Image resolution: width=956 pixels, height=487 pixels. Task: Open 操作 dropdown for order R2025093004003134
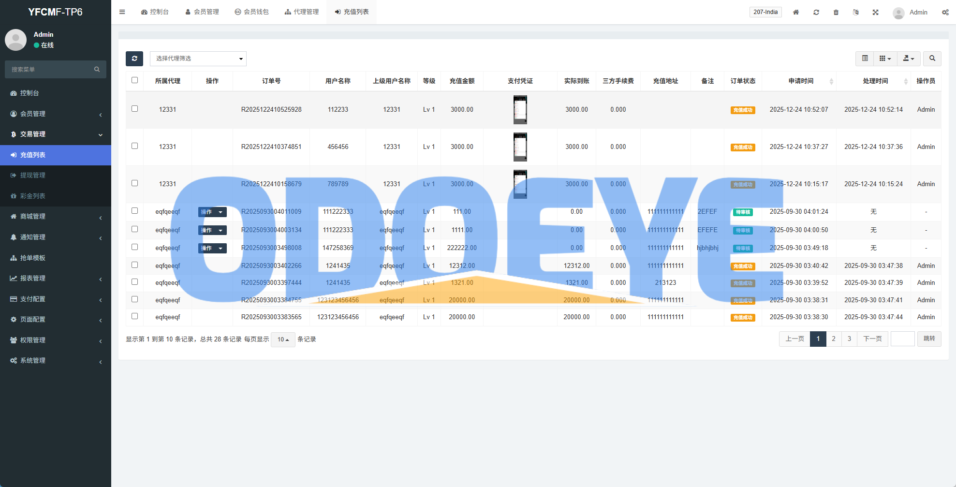coord(212,230)
